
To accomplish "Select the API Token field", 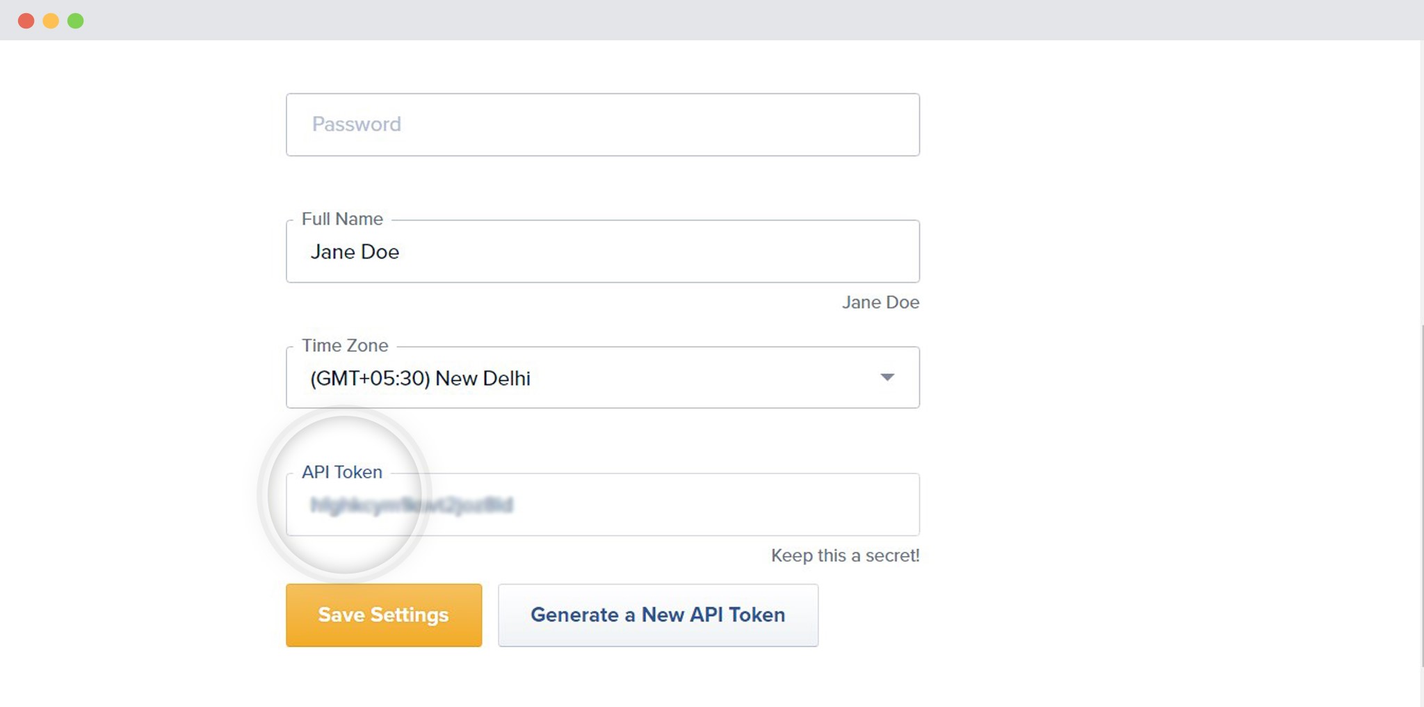I will tap(602, 505).
